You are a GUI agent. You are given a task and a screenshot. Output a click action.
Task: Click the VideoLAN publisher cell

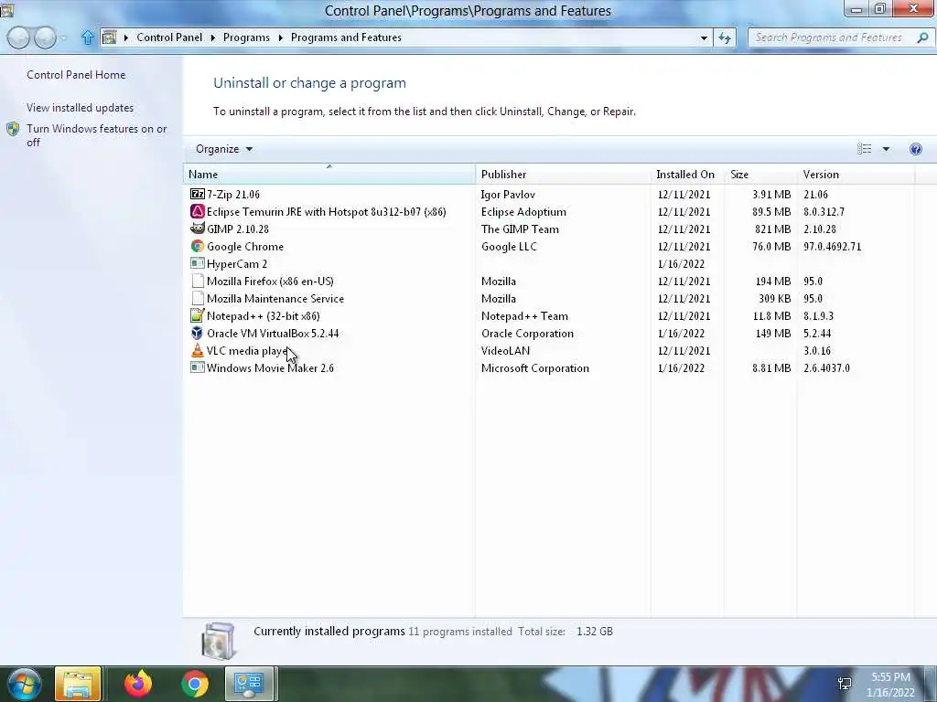coord(505,350)
